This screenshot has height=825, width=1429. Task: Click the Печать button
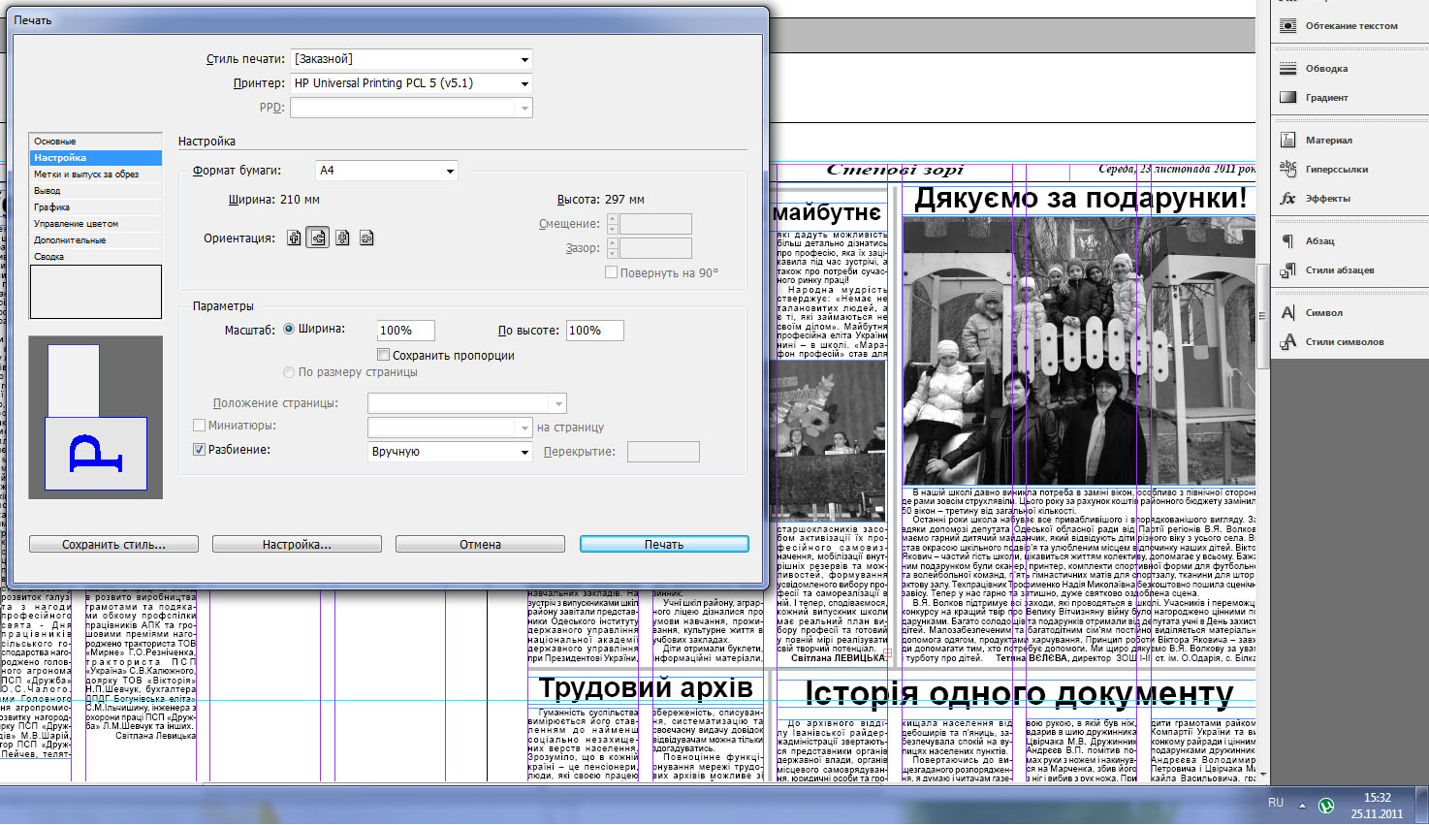click(x=664, y=545)
